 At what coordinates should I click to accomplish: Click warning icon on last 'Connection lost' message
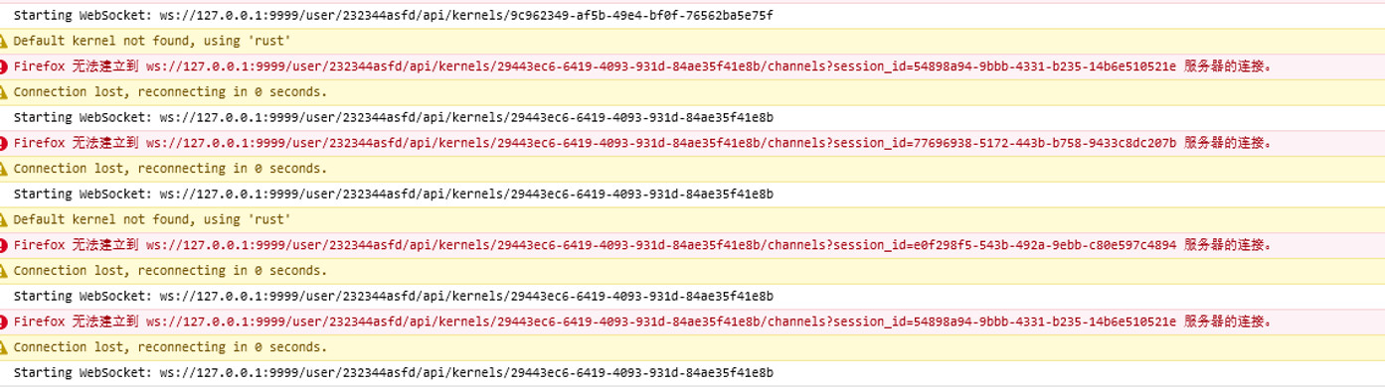pos(4,347)
